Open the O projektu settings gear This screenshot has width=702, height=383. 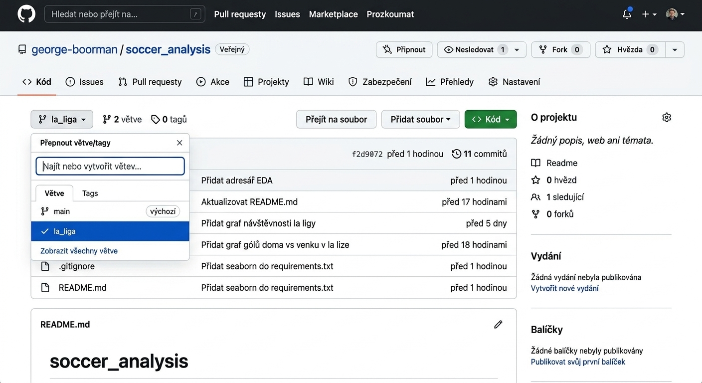tap(667, 117)
